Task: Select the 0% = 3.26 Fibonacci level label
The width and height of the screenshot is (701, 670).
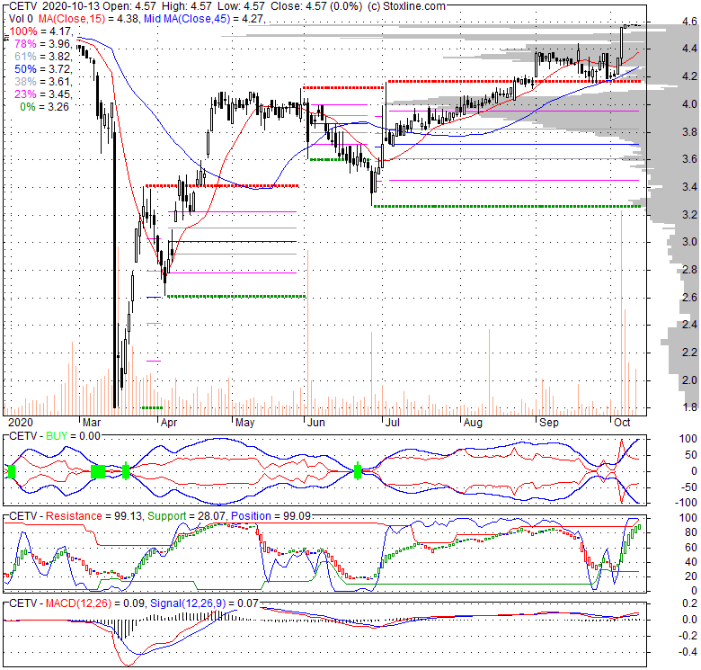Action: [45, 107]
